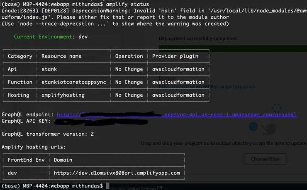Click the etank Api resource name

tap(49, 69)
